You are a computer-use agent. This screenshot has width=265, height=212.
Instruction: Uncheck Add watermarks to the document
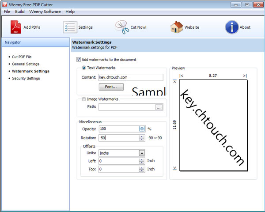(79, 60)
